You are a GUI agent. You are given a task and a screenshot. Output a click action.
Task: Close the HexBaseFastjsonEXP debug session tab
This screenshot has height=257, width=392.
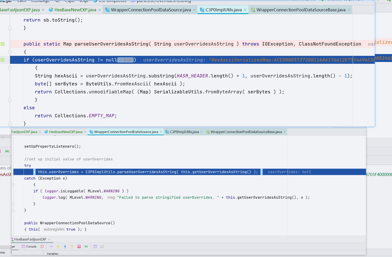(49, 239)
